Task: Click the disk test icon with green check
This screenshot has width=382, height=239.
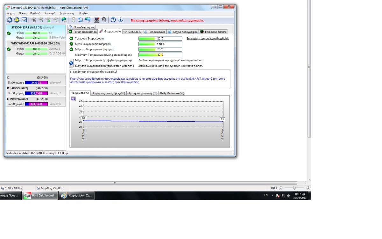Action: (48, 20)
